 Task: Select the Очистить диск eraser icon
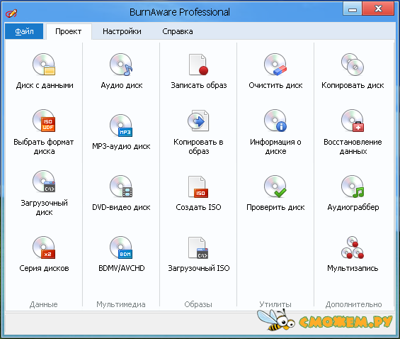[x=275, y=65]
